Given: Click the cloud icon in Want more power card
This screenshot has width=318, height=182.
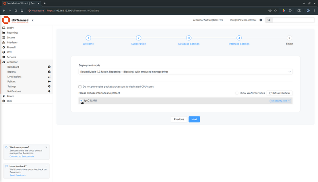Looking at the screenshot, I should point(6,147).
